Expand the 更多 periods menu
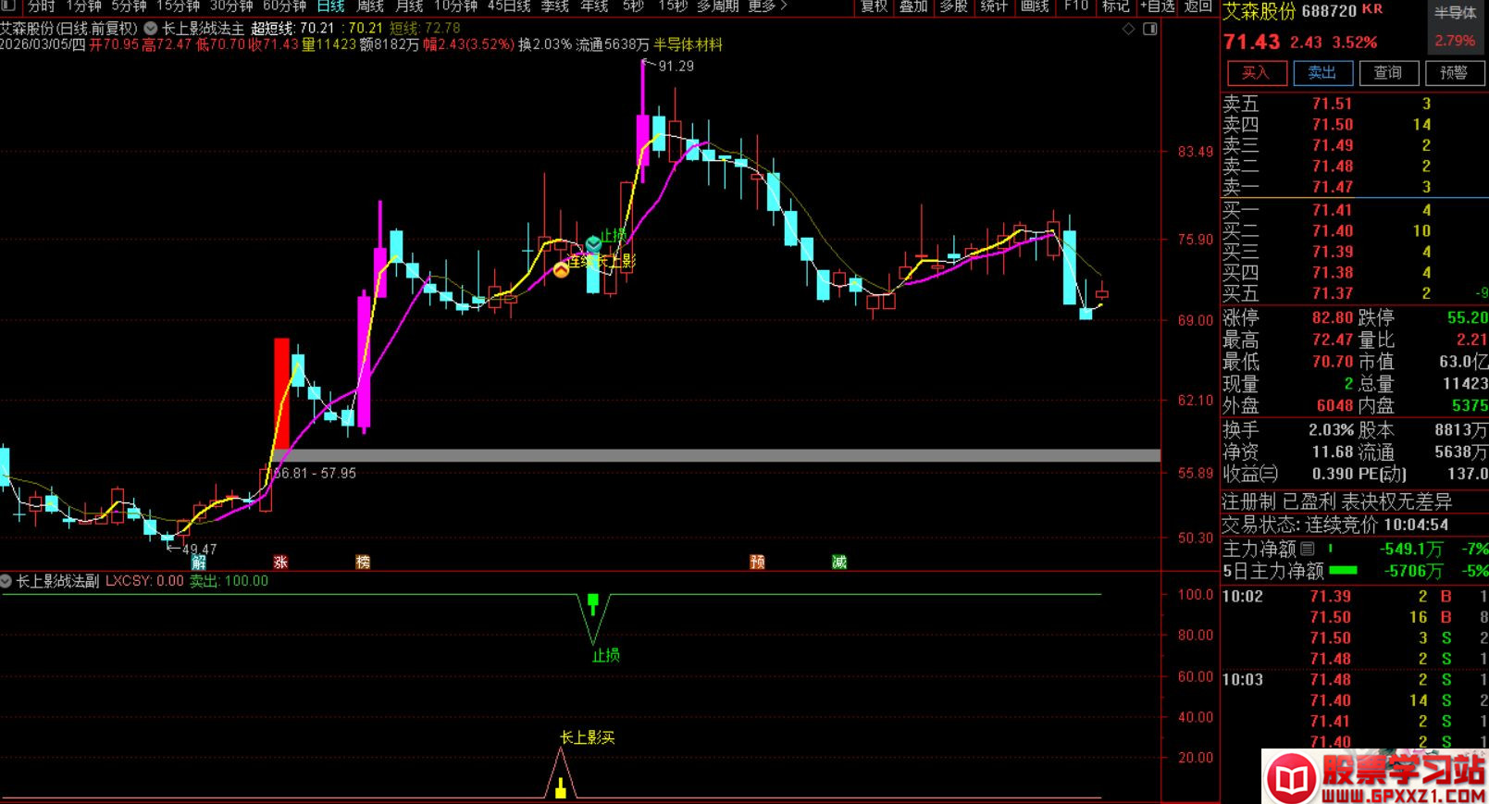The height and width of the screenshot is (804, 1489). pos(767,6)
